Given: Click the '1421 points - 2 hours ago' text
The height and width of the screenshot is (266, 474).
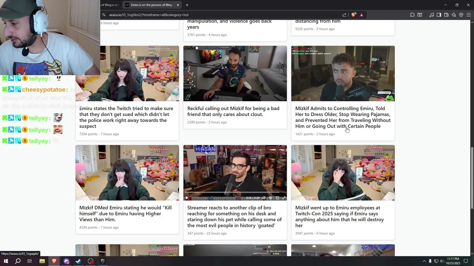Looking at the screenshot, I should (x=315, y=134).
